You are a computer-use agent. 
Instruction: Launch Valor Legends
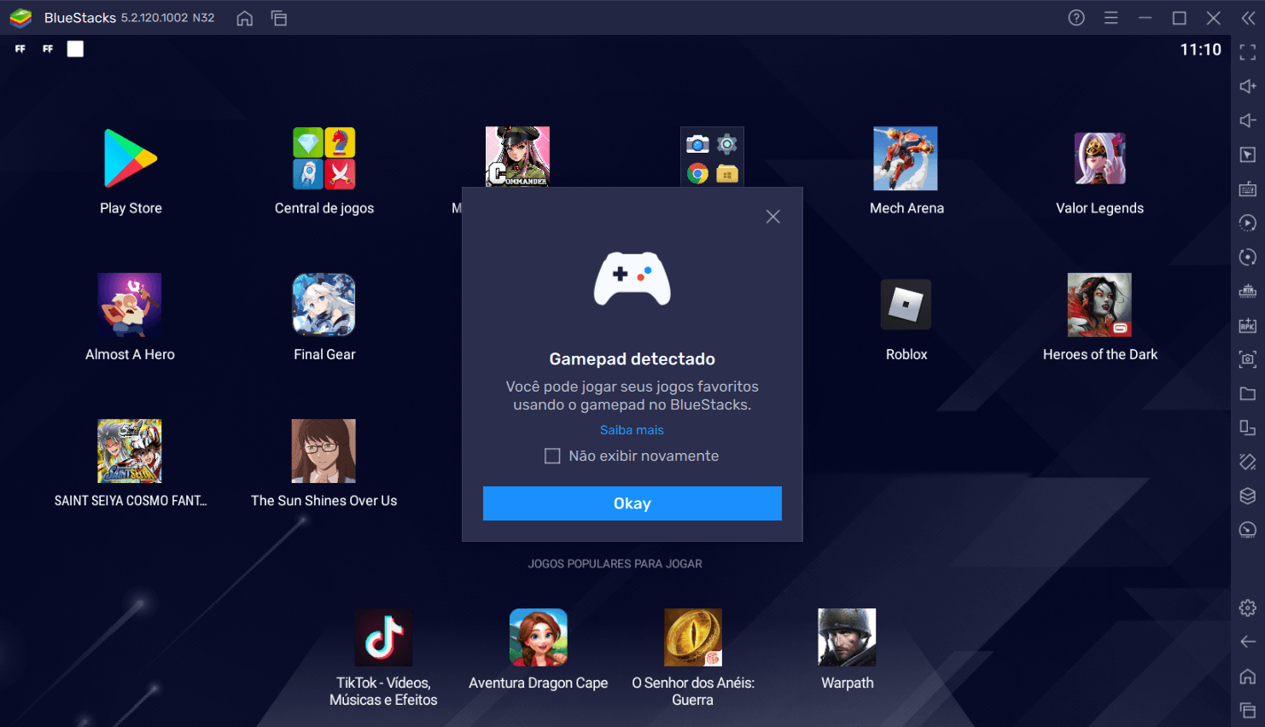click(1099, 159)
